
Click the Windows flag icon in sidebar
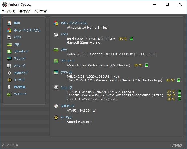9,30
